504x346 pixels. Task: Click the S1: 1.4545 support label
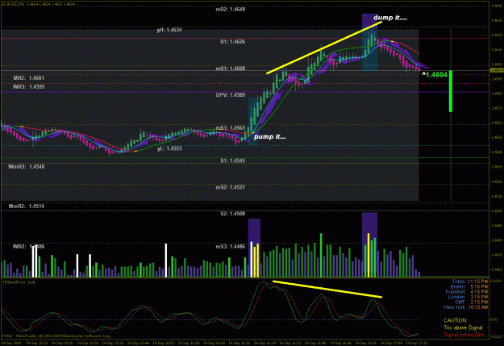[233, 160]
